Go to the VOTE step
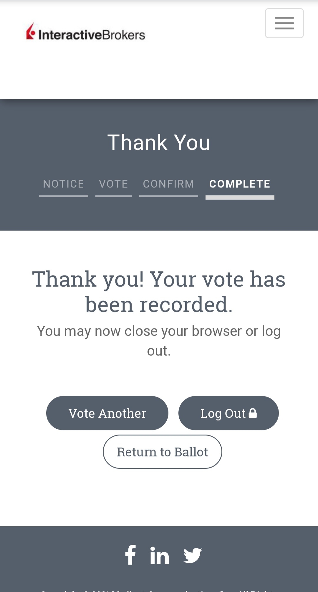 tap(114, 184)
